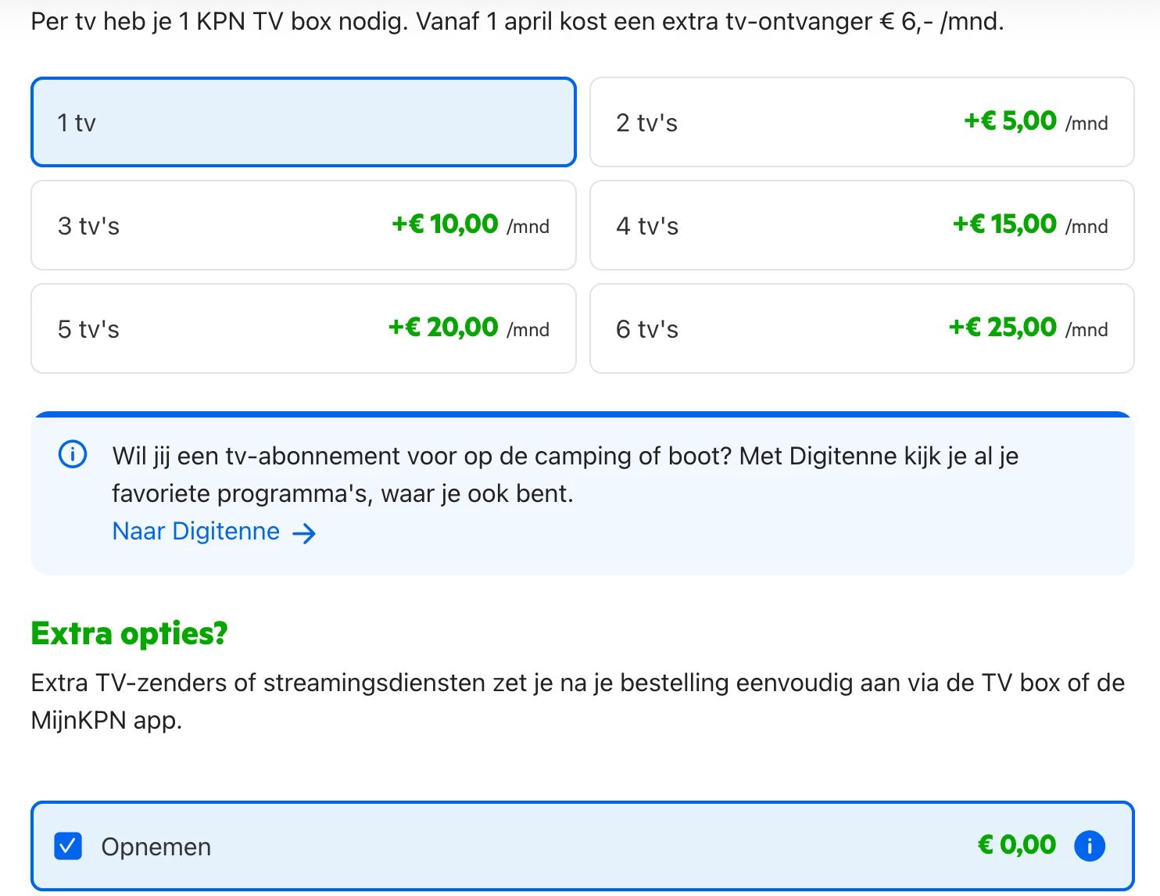Choose the 5 tv's option
The height and width of the screenshot is (896, 1160).
click(303, 328)
